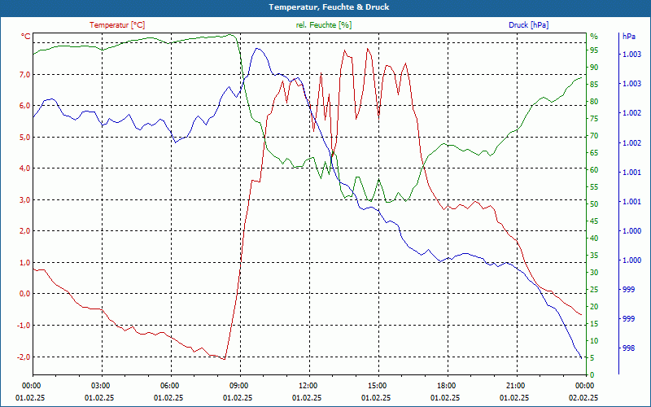Click humidity axis value '80'
Screen dimensions: 651x407
594,101
